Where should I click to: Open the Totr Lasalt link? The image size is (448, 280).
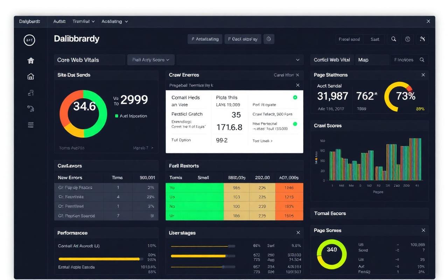point(262,141)
